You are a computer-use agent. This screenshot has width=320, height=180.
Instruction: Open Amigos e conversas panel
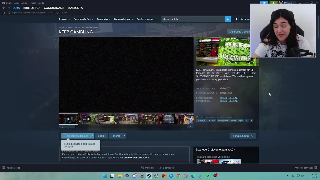pyautogui.click(x=306, y=168)
